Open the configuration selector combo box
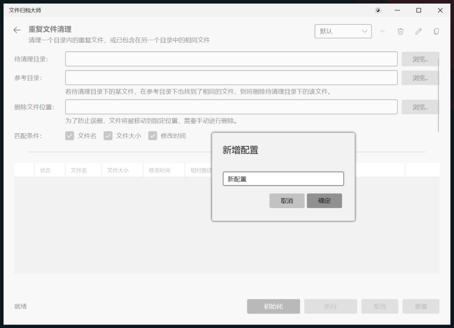This screenshot has width=454, height=328. pos(343,31)
